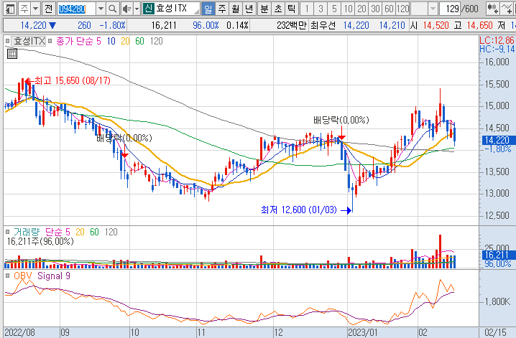Click the square marker before 효성ITX label
Image resolution: width=516 pixels, height=338 pixels.
(x=7, y=41)
